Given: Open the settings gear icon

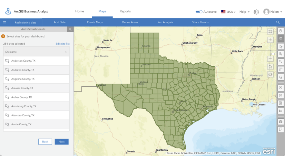Looking at the screenshot, I should pyautogui.click(x=256, y=12).
